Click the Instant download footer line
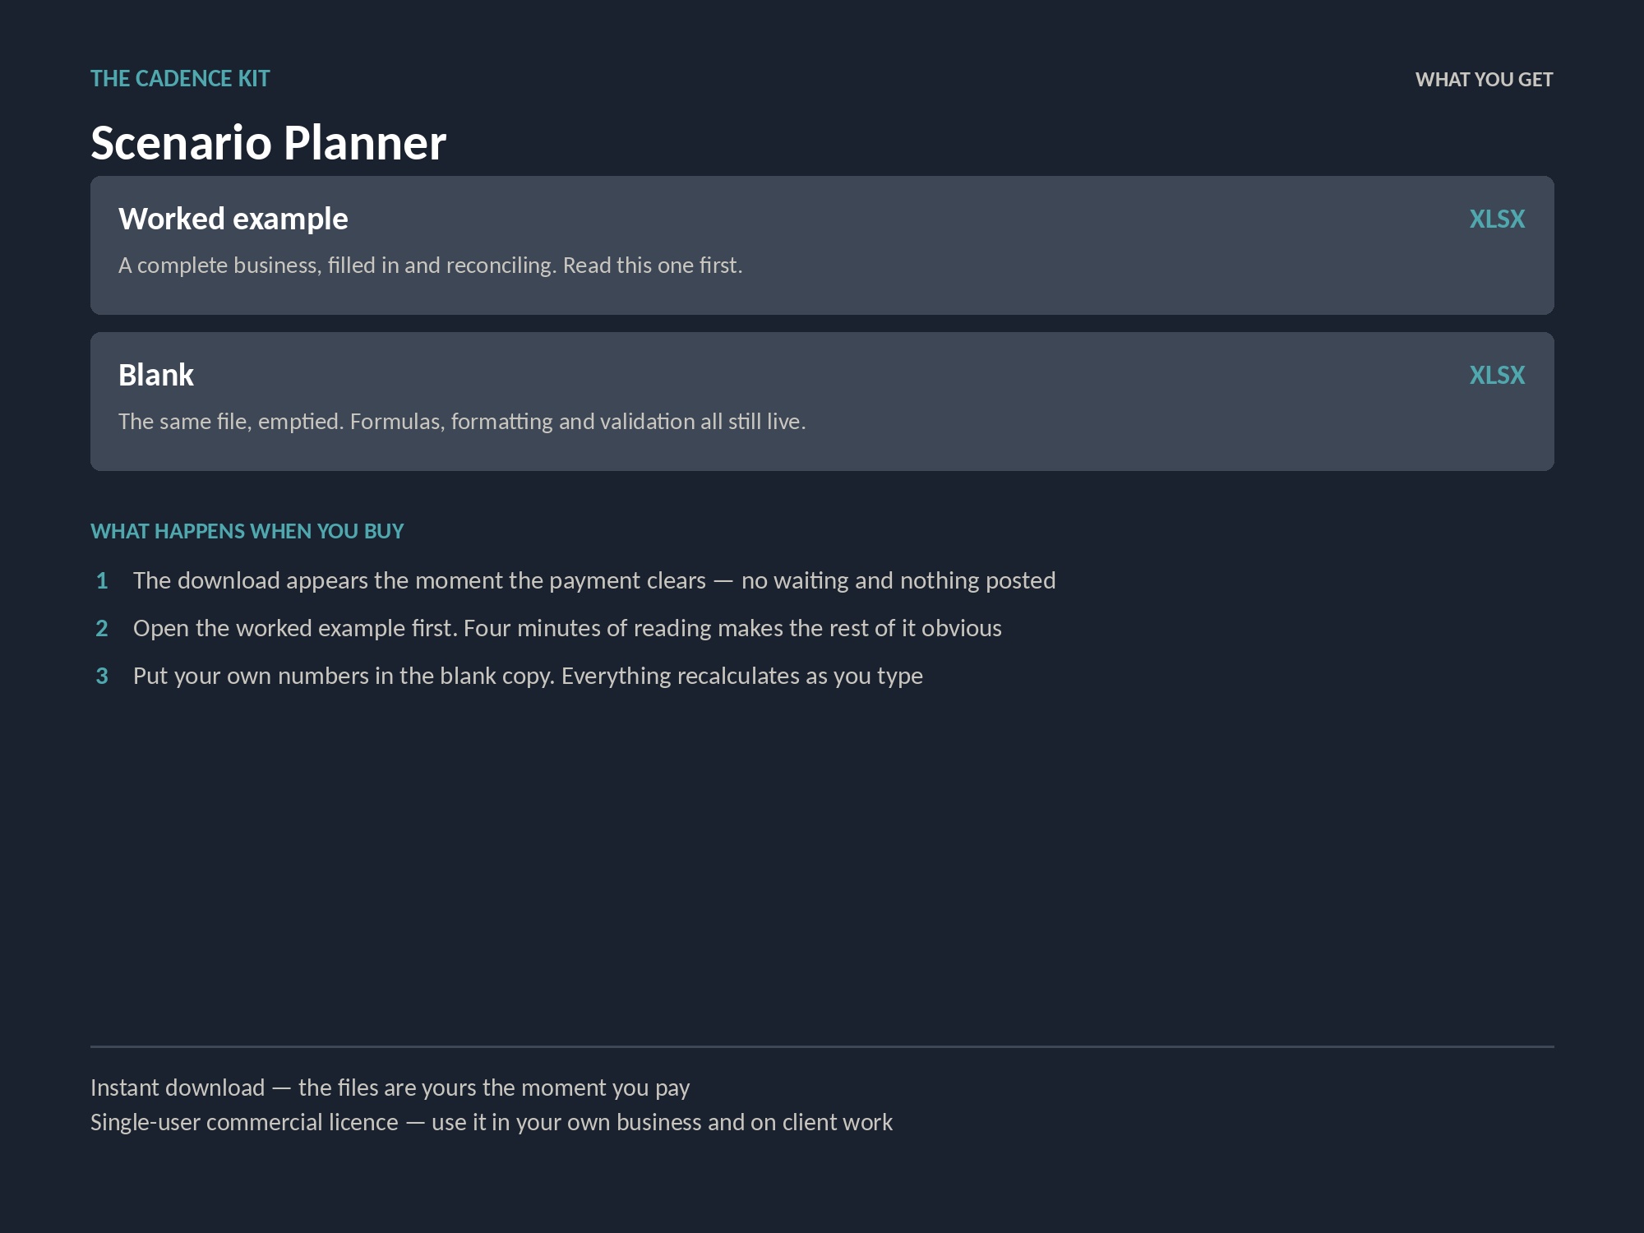 coord(390,1088)
